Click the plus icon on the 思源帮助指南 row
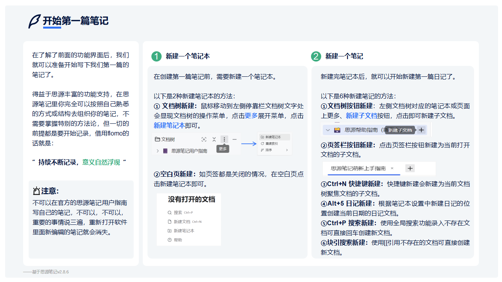The width and height of the screenshot is (502, 282). [x=422, y=130]
